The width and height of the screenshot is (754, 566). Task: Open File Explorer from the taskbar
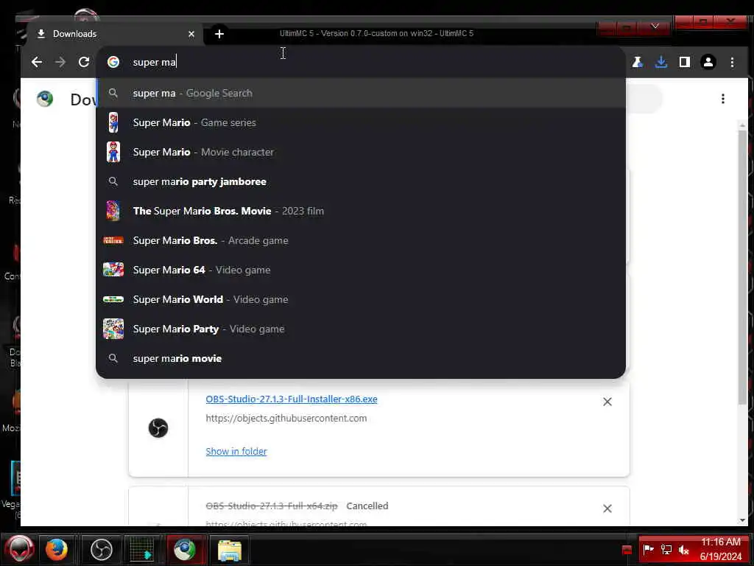(x=230, y=550)
